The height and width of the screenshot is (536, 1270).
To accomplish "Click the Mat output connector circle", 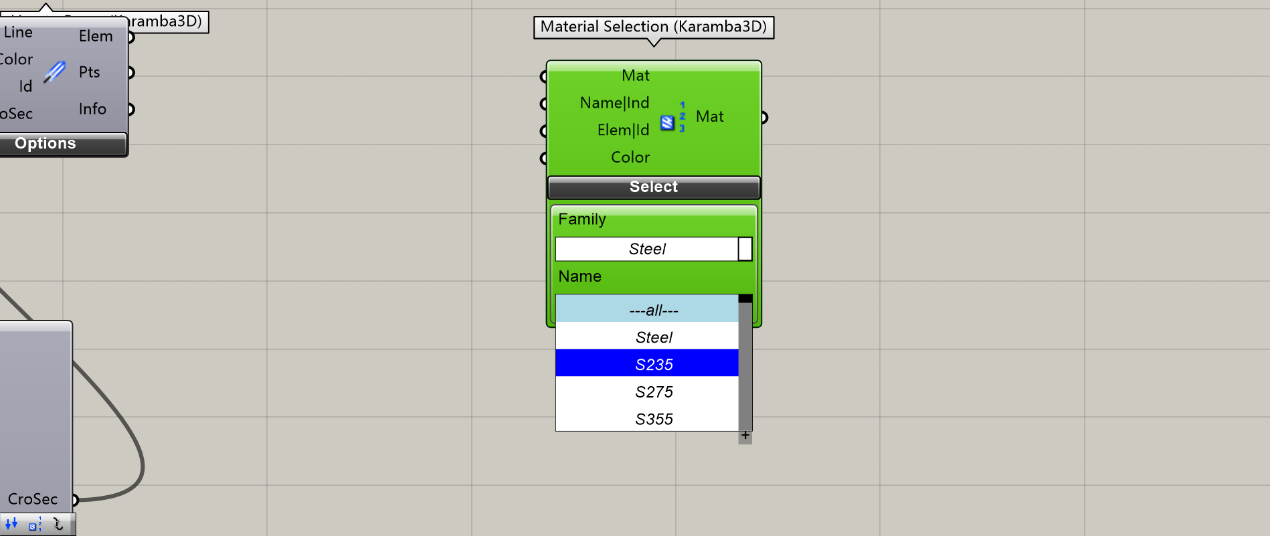I will coord(763,118).
